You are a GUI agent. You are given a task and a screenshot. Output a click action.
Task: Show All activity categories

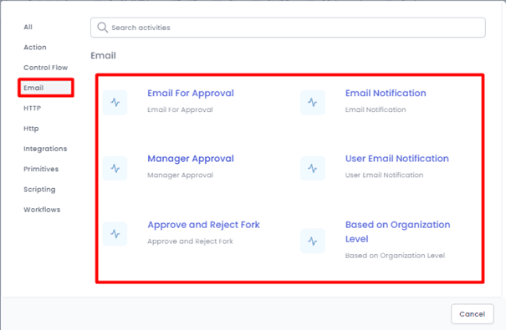click(x=28, y=27)
